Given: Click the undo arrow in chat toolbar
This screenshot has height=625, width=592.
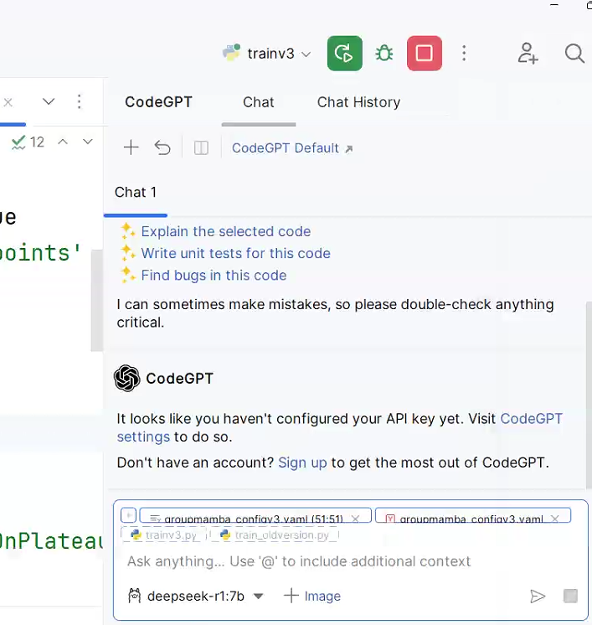Looking at the screenshot, I should pos(162,148).
